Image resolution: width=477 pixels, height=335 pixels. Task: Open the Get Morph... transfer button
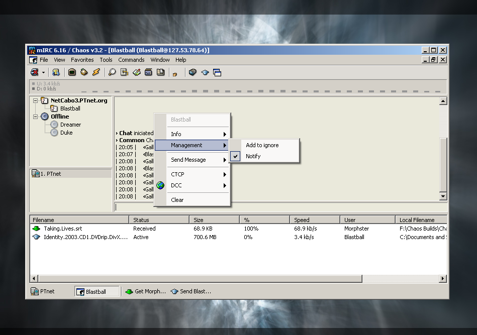(146, 291)
